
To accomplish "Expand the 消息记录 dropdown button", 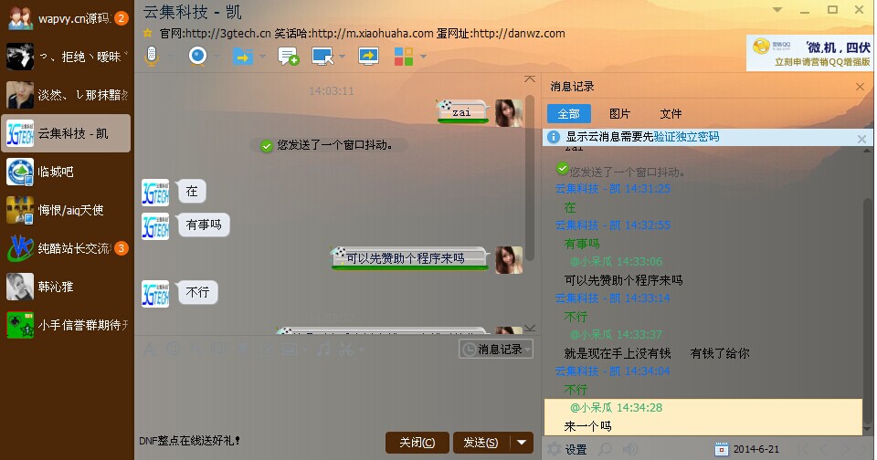I will [x=495, y=349].
